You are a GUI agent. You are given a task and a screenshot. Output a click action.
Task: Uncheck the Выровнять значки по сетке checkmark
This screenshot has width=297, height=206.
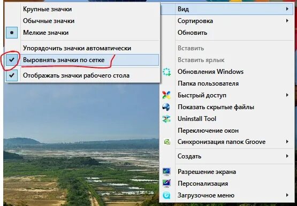click(12, 60)
